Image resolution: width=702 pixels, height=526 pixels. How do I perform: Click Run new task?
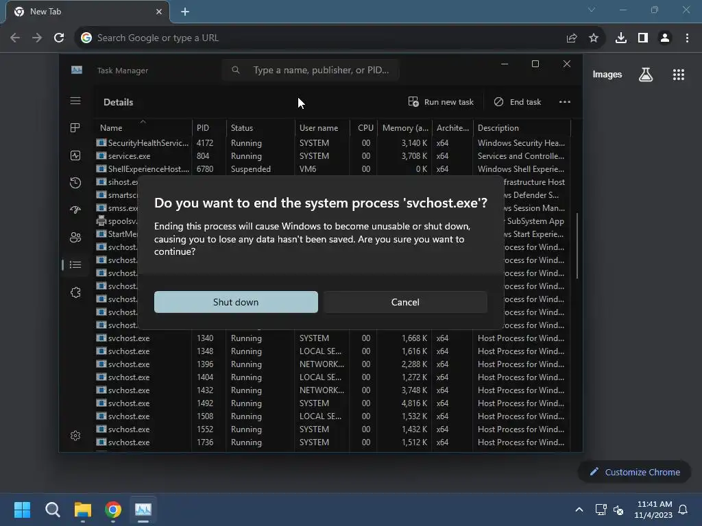click(x=441, y=102)
